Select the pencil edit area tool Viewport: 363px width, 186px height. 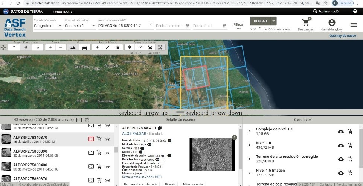pyautogui.click(x=108, y=47)
